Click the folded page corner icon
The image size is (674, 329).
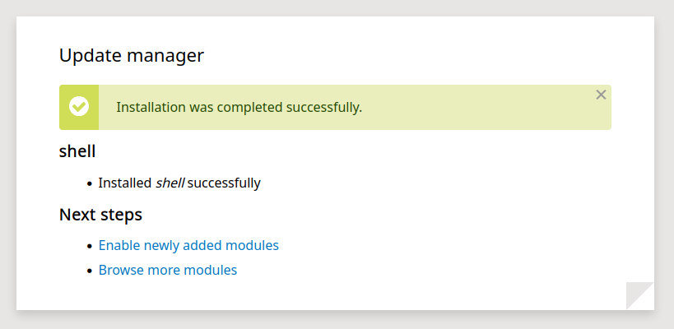click(639, 295)
